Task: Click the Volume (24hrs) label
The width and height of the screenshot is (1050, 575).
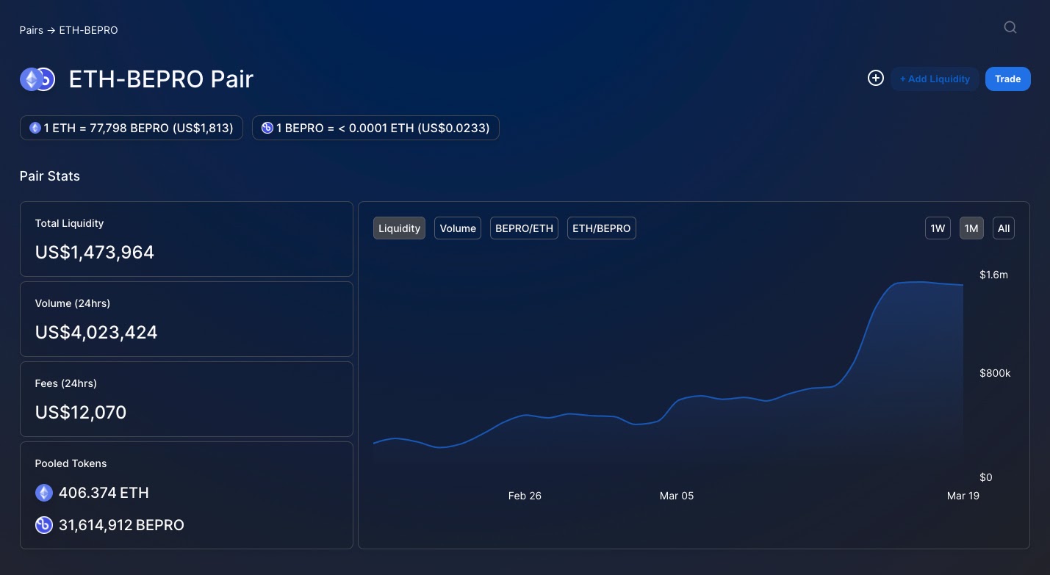Action: (x=73, y=303)
